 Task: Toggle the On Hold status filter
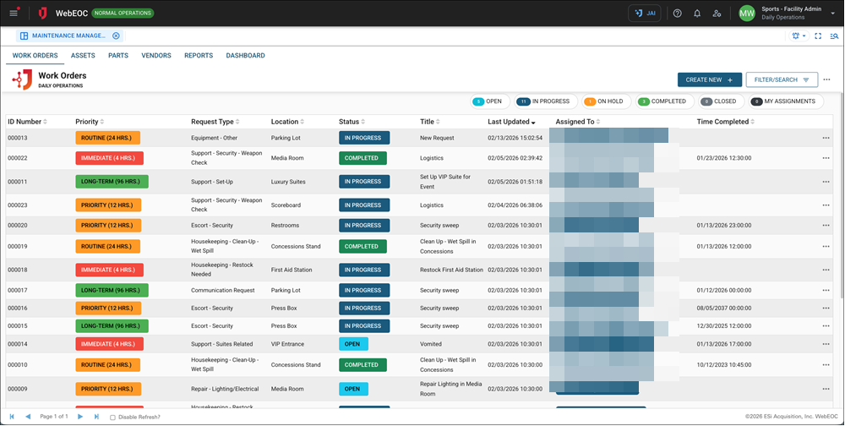[603, 101]
